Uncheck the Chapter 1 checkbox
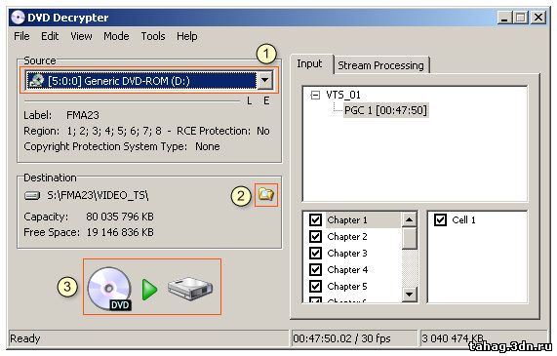557x356 pixels. 315,219
